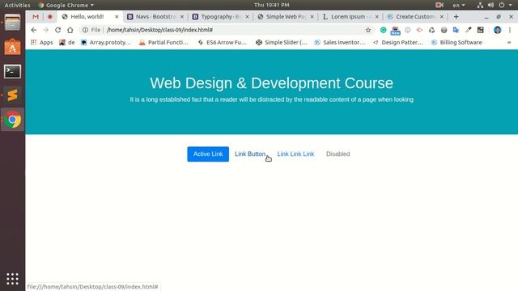Open the Simple Slider bookmark
Screen dimensions: 518x291
[281, 42]
